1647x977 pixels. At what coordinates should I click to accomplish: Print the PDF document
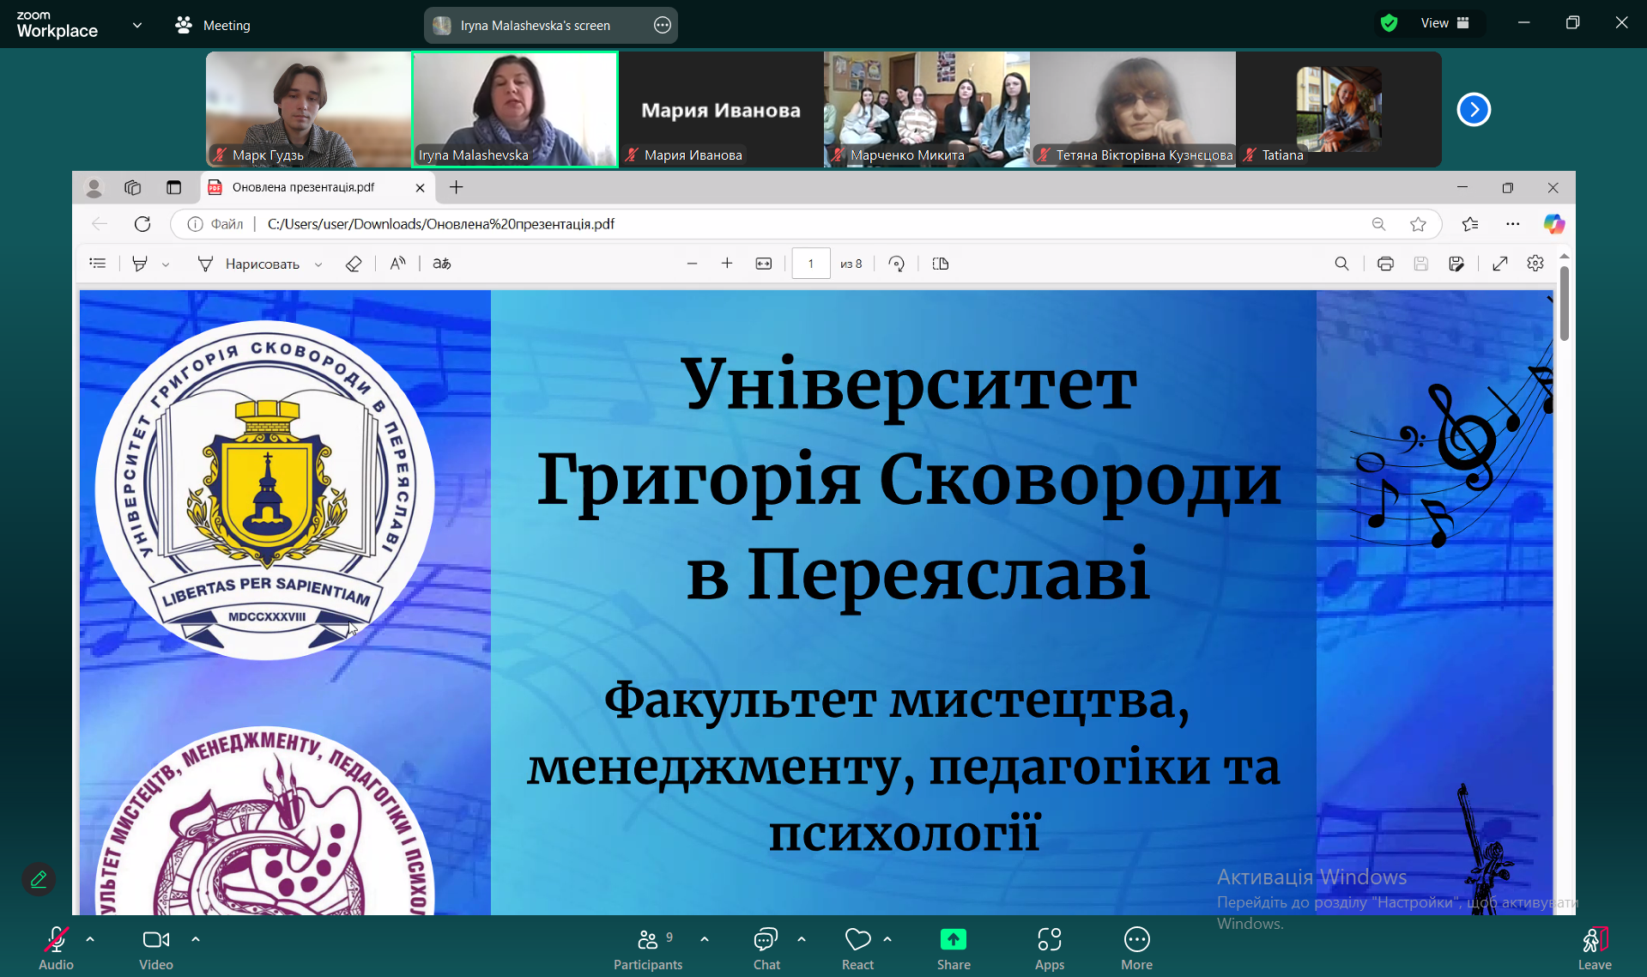click(1385, 264)
